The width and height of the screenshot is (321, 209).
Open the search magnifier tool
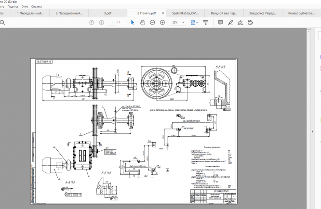[x=2, y=23]
